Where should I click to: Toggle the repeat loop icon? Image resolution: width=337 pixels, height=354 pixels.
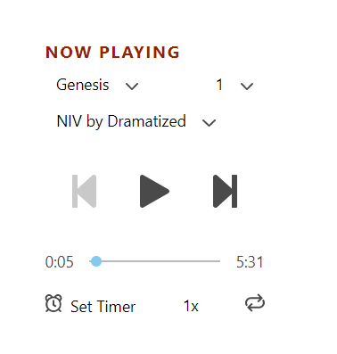tap(255, 303)
